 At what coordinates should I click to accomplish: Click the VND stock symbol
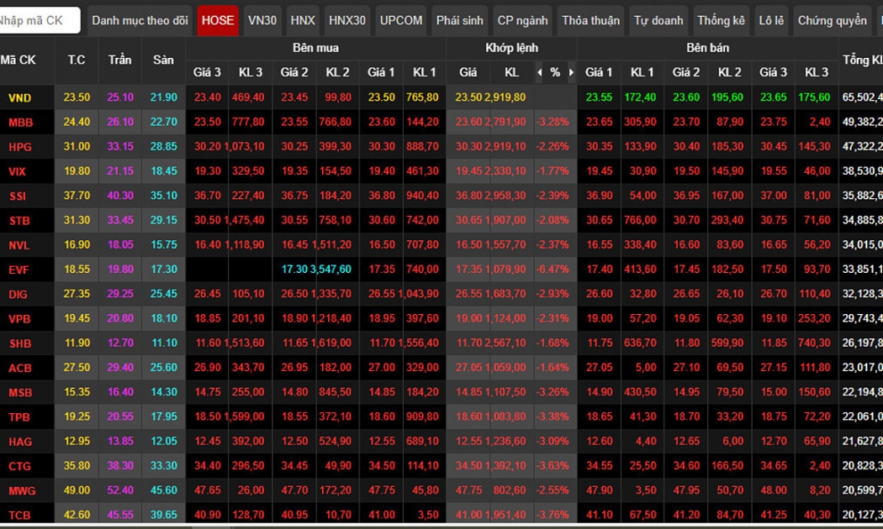pos(20,97)
